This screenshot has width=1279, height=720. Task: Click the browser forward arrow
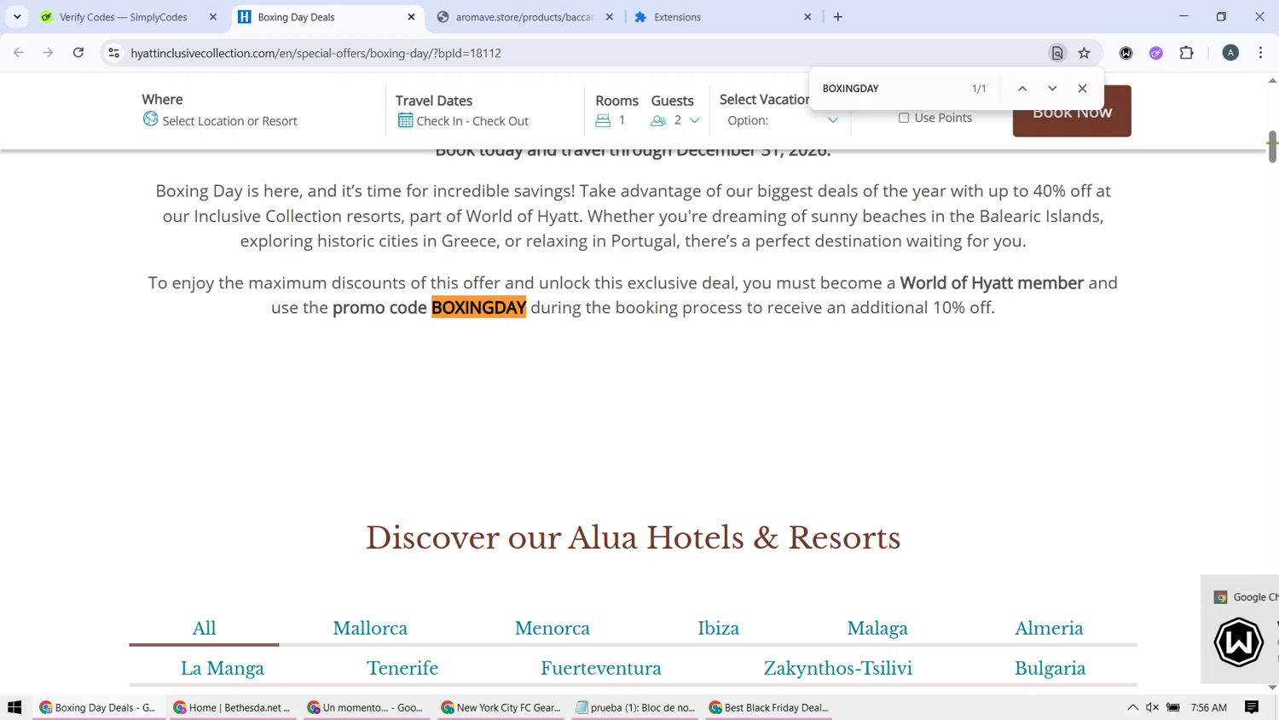click(49, 53)
